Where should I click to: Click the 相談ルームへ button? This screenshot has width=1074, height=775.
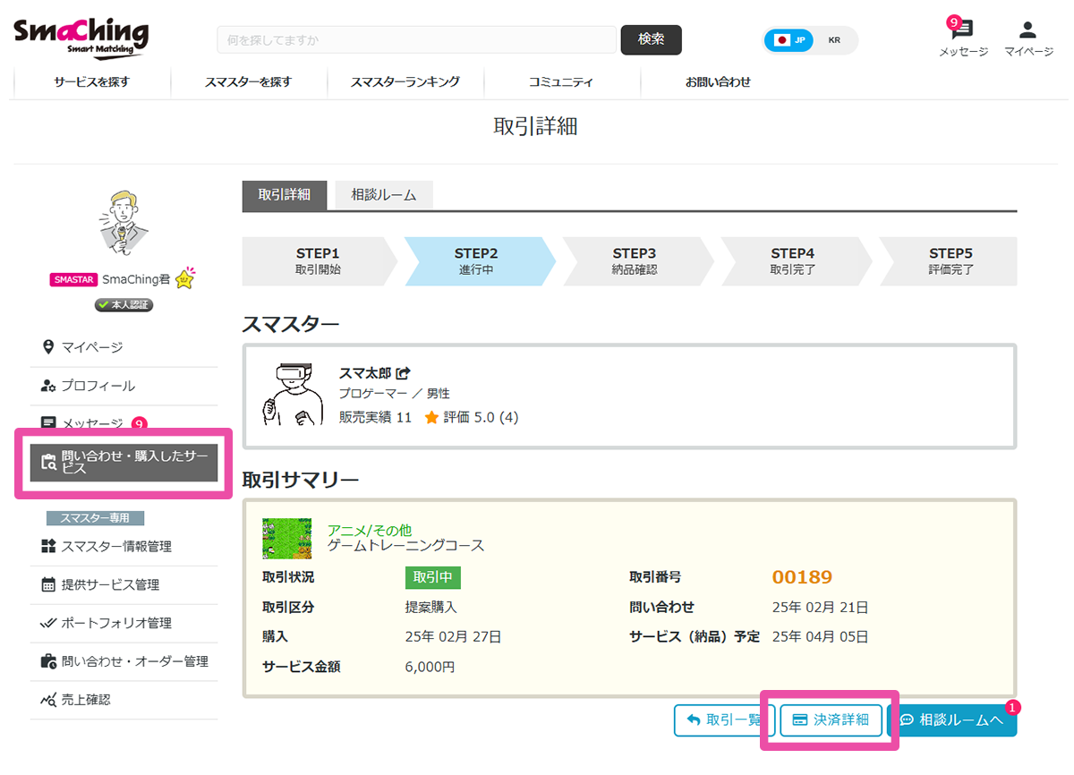pos(951,720)
